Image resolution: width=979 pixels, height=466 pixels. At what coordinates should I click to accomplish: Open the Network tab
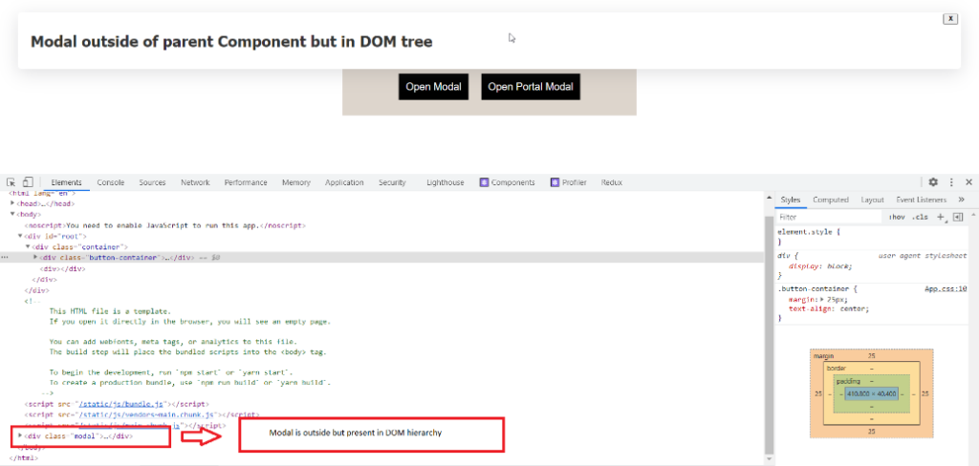tap(195, 182)
